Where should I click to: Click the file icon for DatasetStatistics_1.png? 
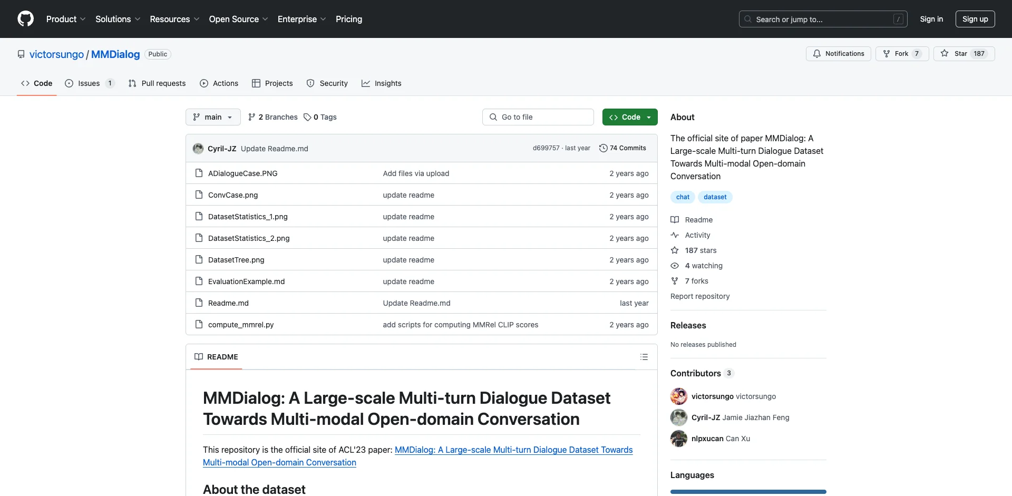click(x=199, y=216)
